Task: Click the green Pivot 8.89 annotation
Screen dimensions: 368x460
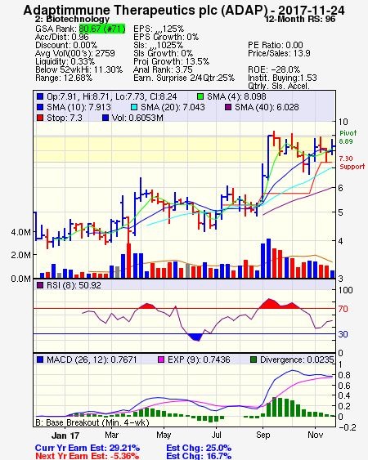Action: [x=348, y=137]
